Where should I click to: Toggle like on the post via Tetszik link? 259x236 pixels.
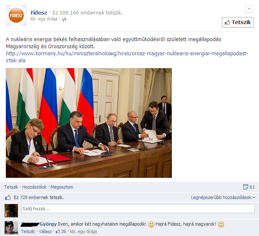[11, 187]
